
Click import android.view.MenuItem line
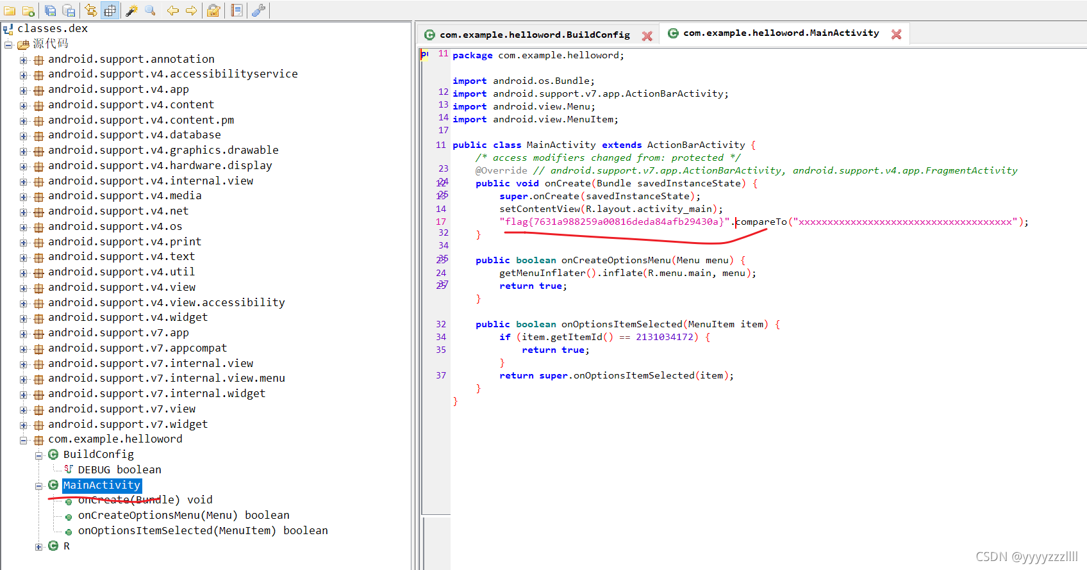pos(535,119)
